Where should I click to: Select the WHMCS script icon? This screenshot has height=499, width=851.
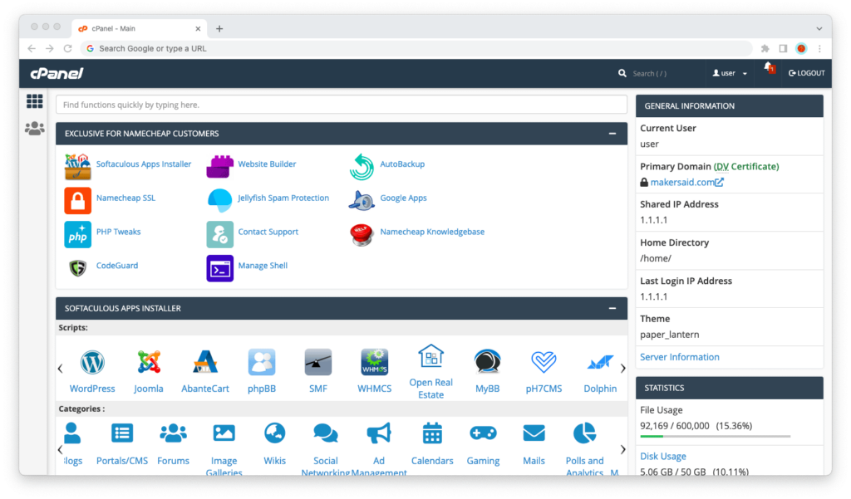(375, 362)
